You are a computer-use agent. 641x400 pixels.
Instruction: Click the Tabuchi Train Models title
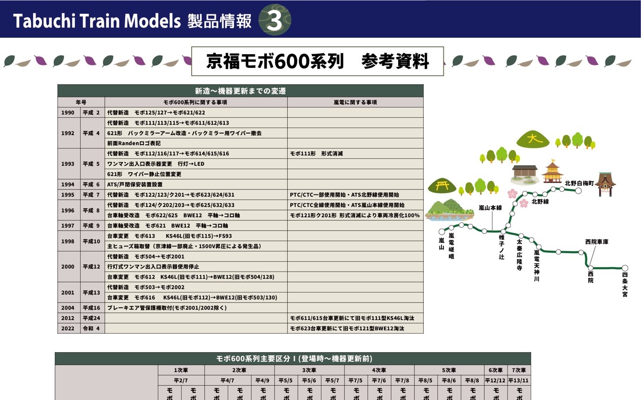tap(98, 21)
